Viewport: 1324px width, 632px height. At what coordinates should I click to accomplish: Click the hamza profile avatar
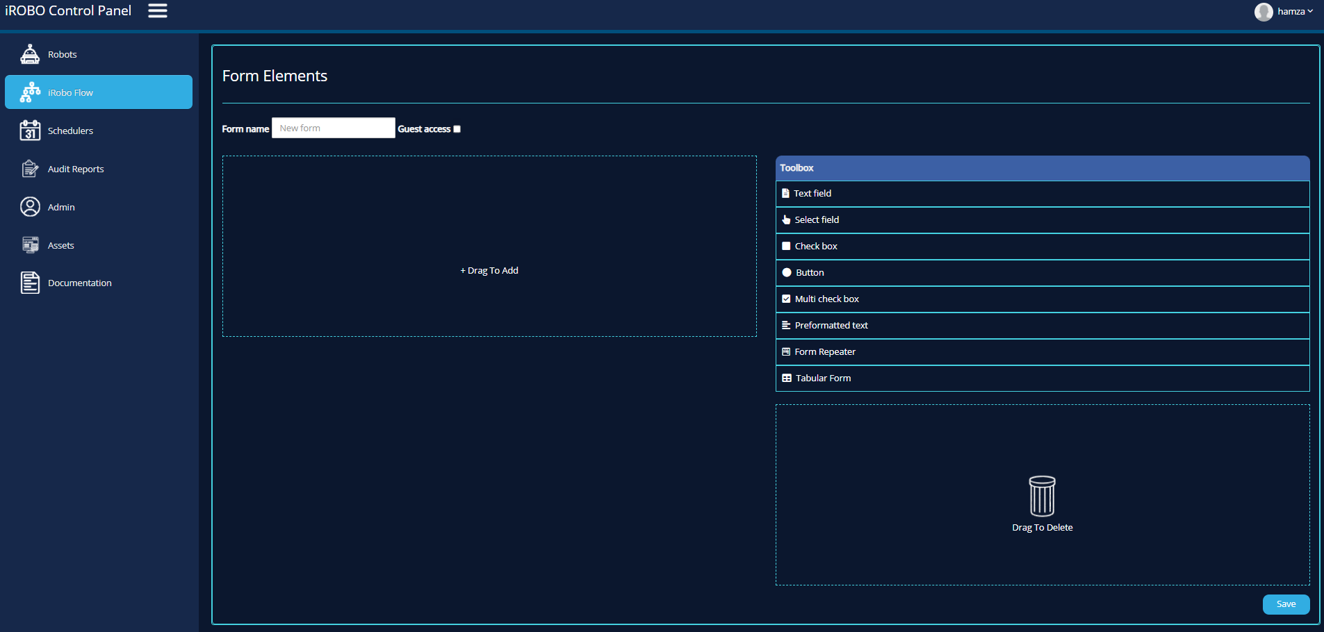[1263, 12]
